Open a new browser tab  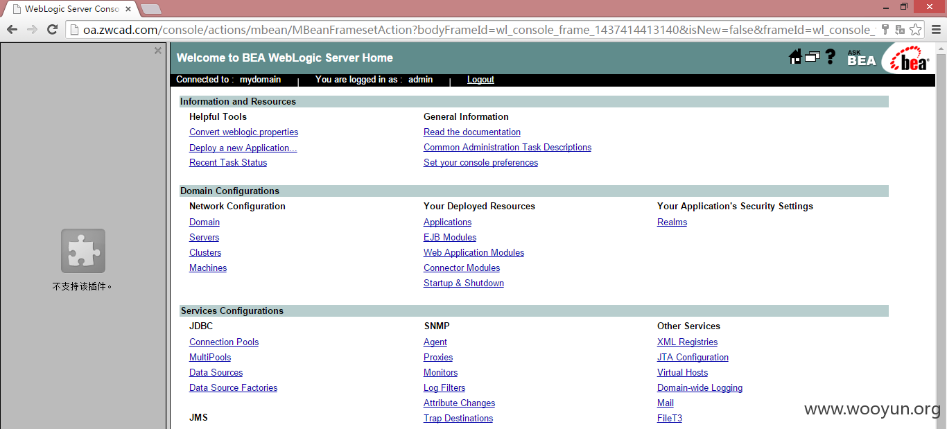coord(151,9)
